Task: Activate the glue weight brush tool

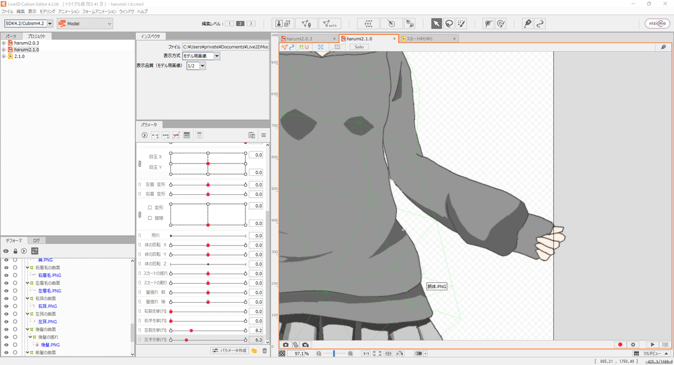Action: click(500, 23)
